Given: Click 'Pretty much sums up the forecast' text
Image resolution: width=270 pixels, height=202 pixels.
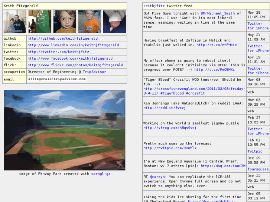Looking at the screenshot, I should (x=177, y=143).
